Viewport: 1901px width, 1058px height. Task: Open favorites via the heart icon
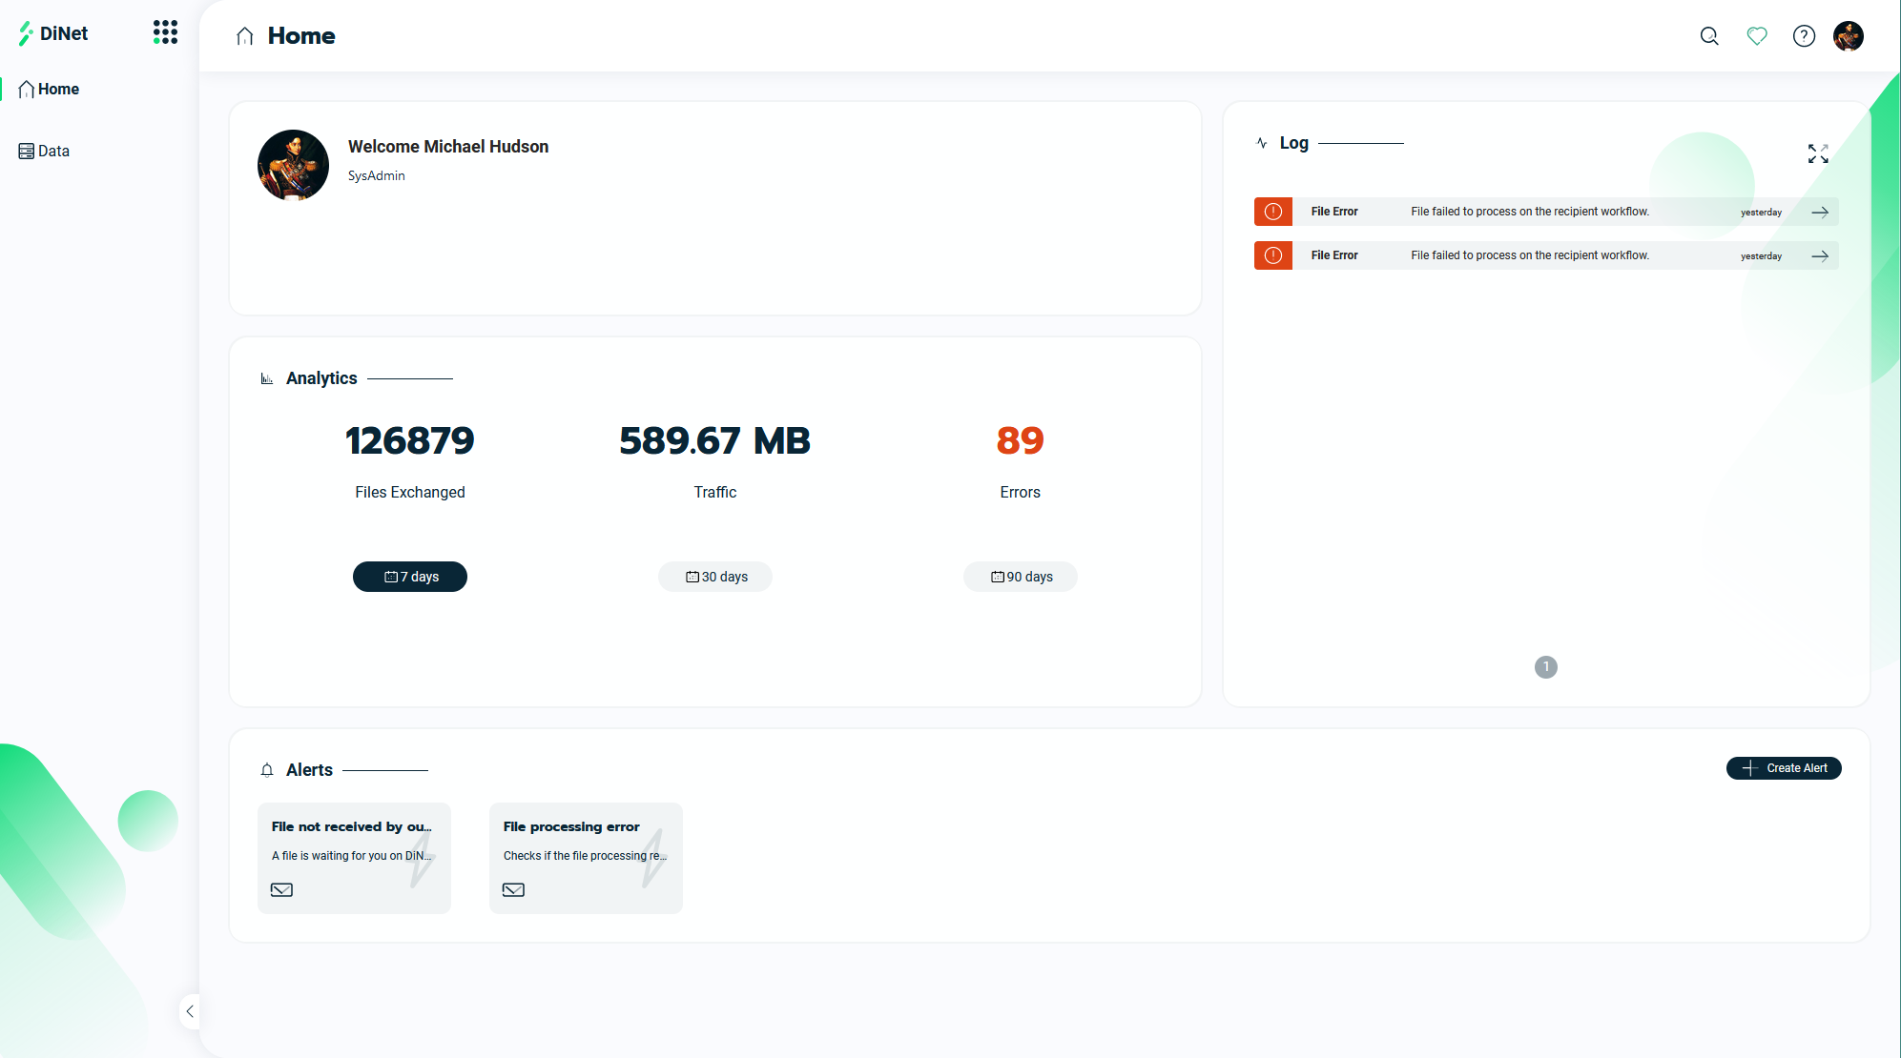[x=1757, y=35]
